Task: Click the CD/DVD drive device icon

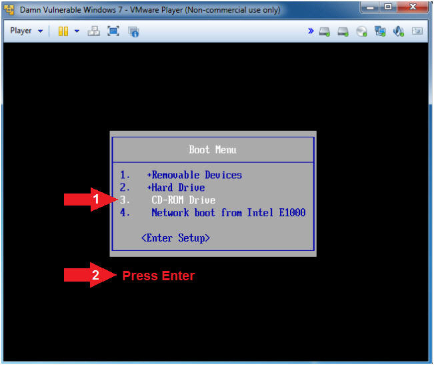Action: pos(361,31)
